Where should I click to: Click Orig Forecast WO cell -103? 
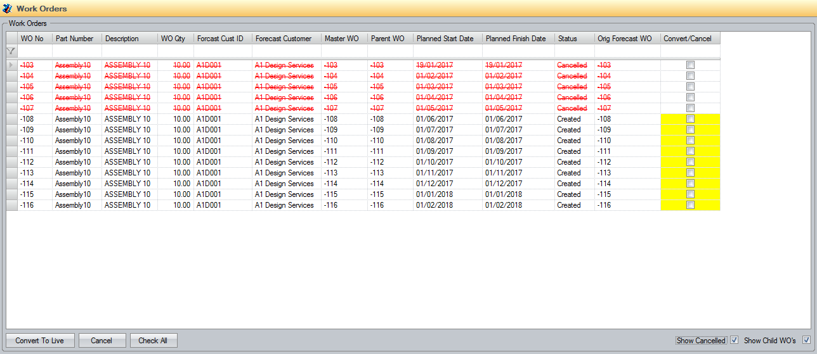pyautogui.click(x=627, y=65)
